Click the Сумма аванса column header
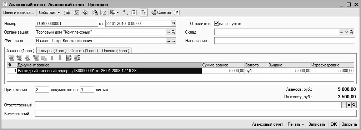 (x=223, y=65)
